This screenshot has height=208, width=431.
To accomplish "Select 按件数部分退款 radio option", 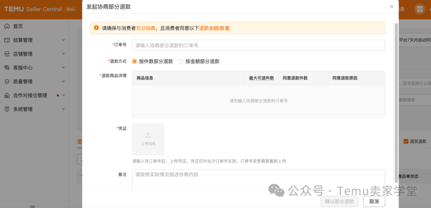I will point(134,62).
